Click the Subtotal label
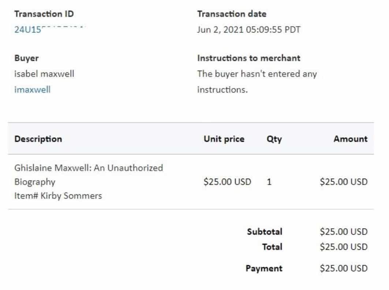Image resolution: width=389 pixels, height=290 pixels. click(265, 231)
